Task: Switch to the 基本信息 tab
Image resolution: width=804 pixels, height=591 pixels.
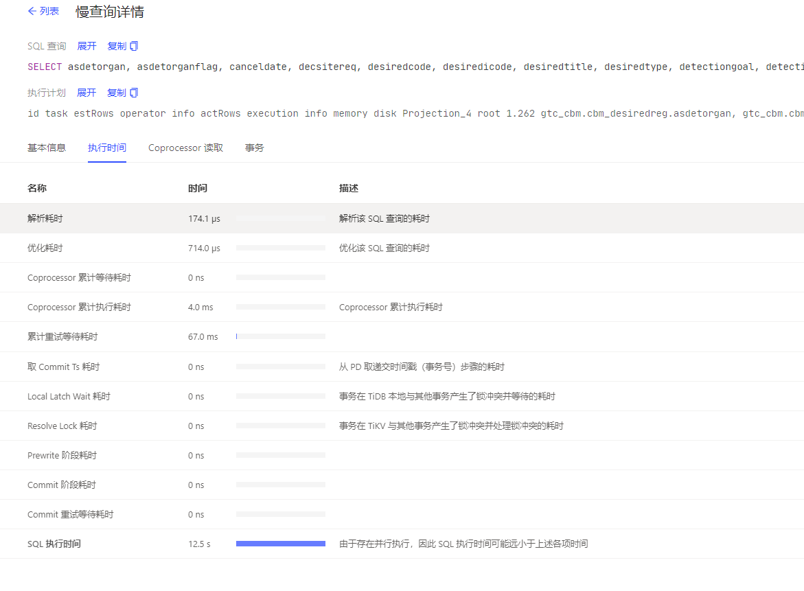Action: (x=47, y=148)
